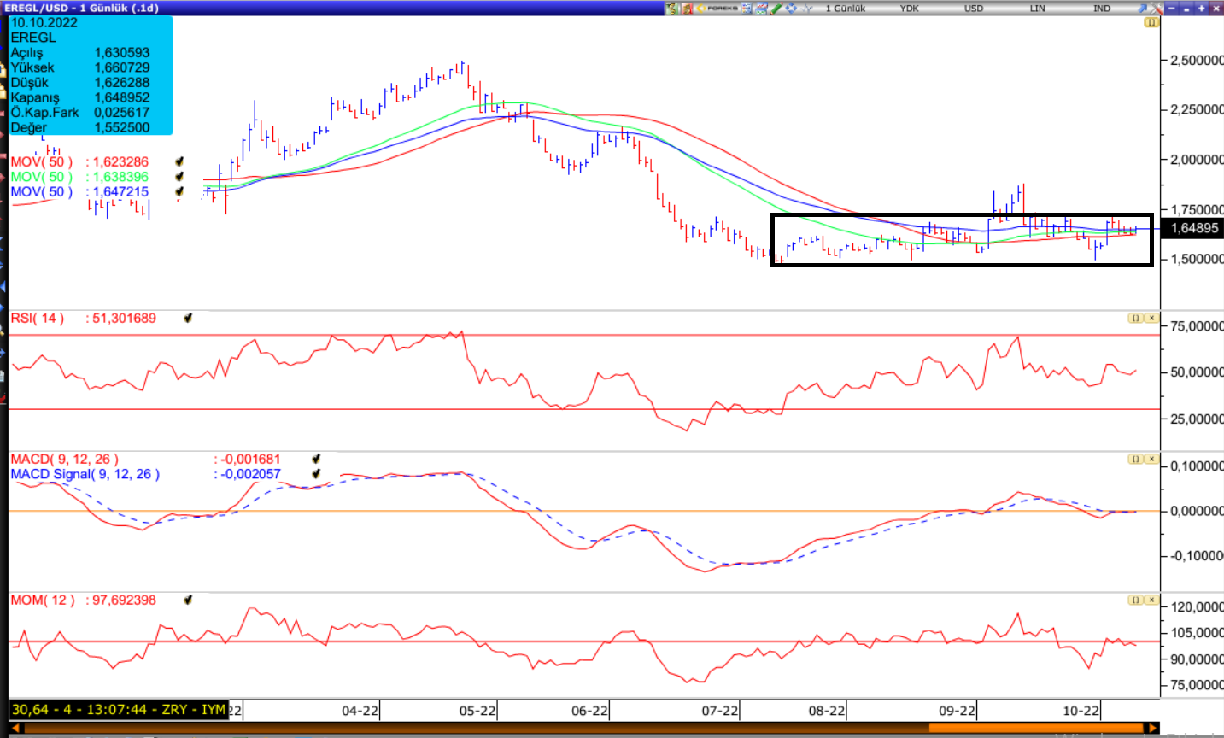
Task: Click the EREGL/USD window title text
Action: pos(81,8)
